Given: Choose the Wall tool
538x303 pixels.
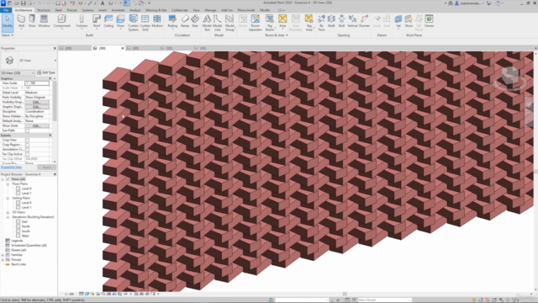Looking at the screenshot, I should click(x=21, y=21).
